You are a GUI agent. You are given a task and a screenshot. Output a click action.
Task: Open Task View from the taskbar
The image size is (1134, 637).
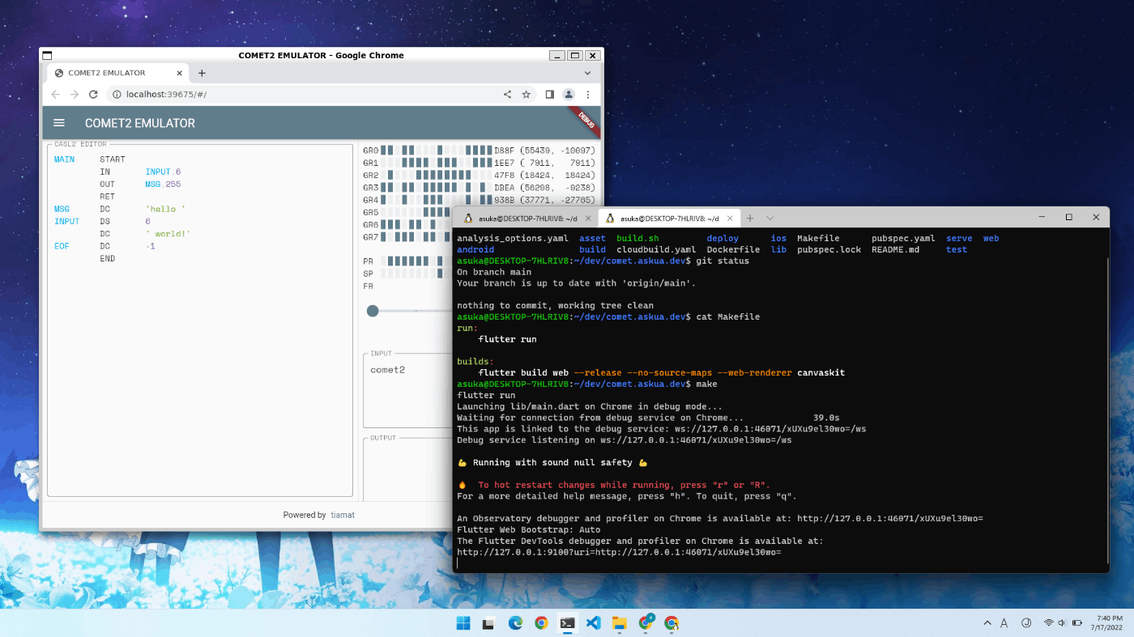pyautogui.click(x=488, y=623)
